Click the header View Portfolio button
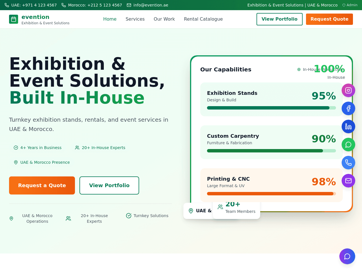 click(279, 19)
